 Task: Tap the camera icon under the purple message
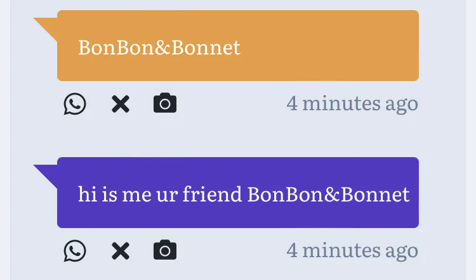[x=165, y=250]
